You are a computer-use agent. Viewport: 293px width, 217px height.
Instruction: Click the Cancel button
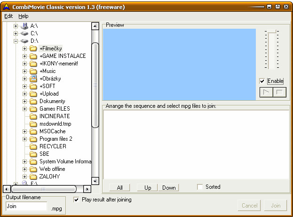click(x=249, y=205)
